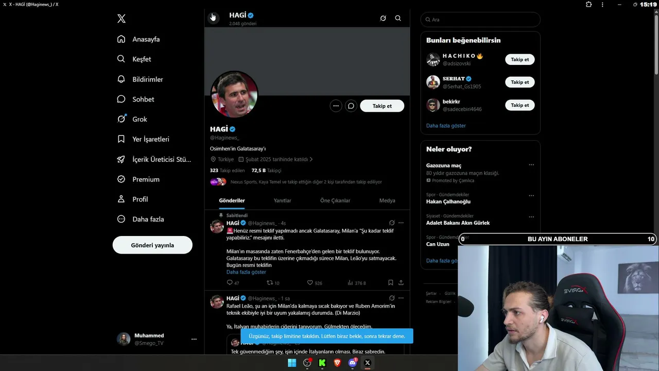Click the Gönderi yayınla button

(x=152, y=245)
